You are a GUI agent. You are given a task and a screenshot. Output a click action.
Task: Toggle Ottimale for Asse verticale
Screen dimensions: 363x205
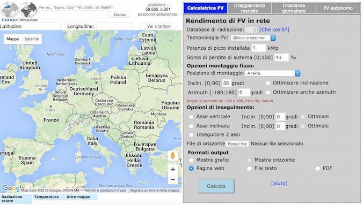[303, 117]
